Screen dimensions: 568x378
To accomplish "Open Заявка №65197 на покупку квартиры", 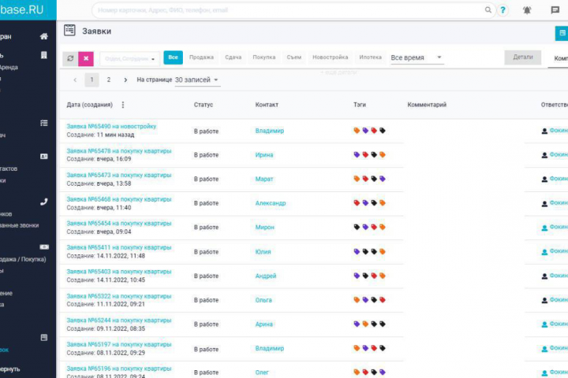I will click(x=119, y=345).
